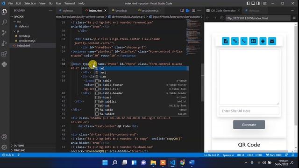Go back in the browser preview
The image size is (299, 168).
(x=207, y=18)
